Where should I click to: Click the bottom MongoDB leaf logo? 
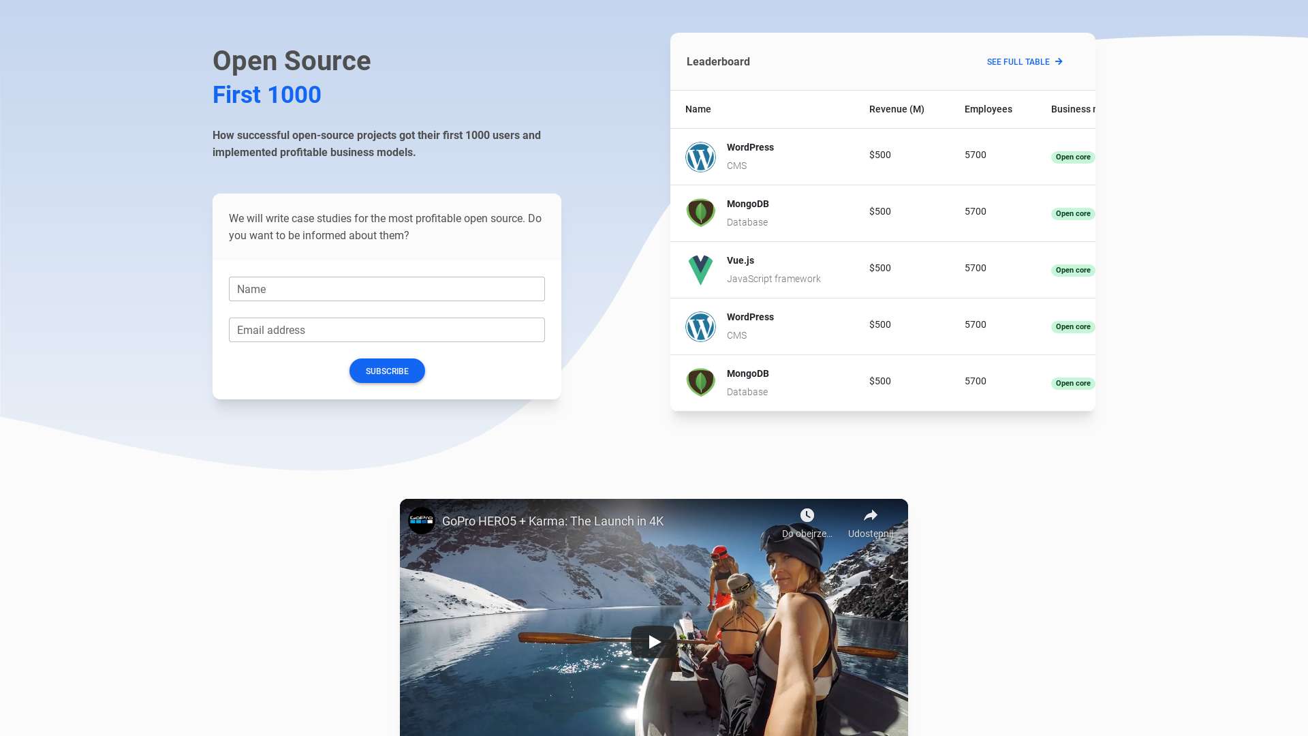pyautogui.click(x=700, y=383)
